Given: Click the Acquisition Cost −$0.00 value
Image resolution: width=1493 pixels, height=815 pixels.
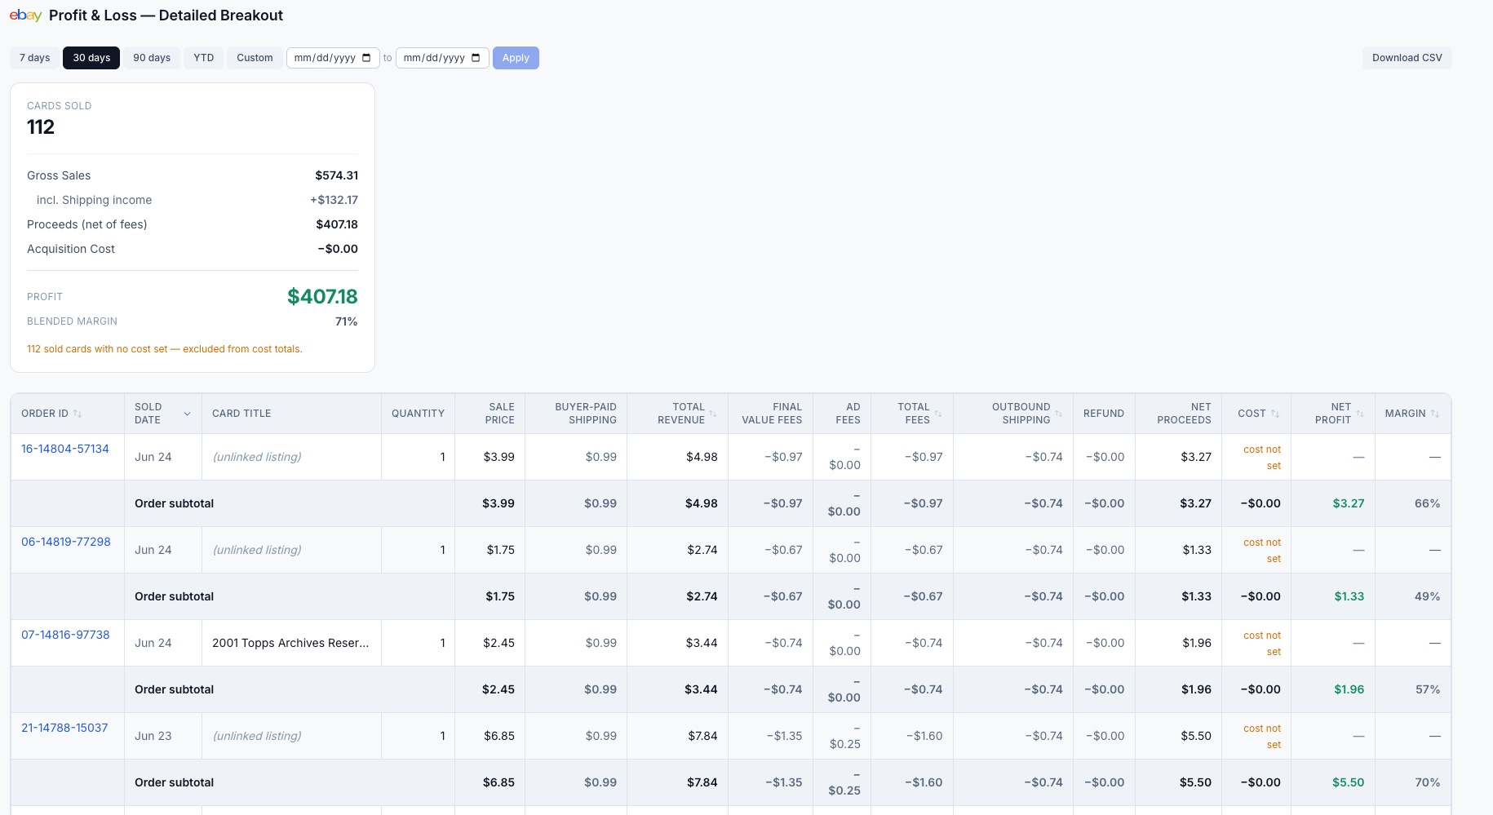Looking at the screenshot, I should tap(338, 249).
